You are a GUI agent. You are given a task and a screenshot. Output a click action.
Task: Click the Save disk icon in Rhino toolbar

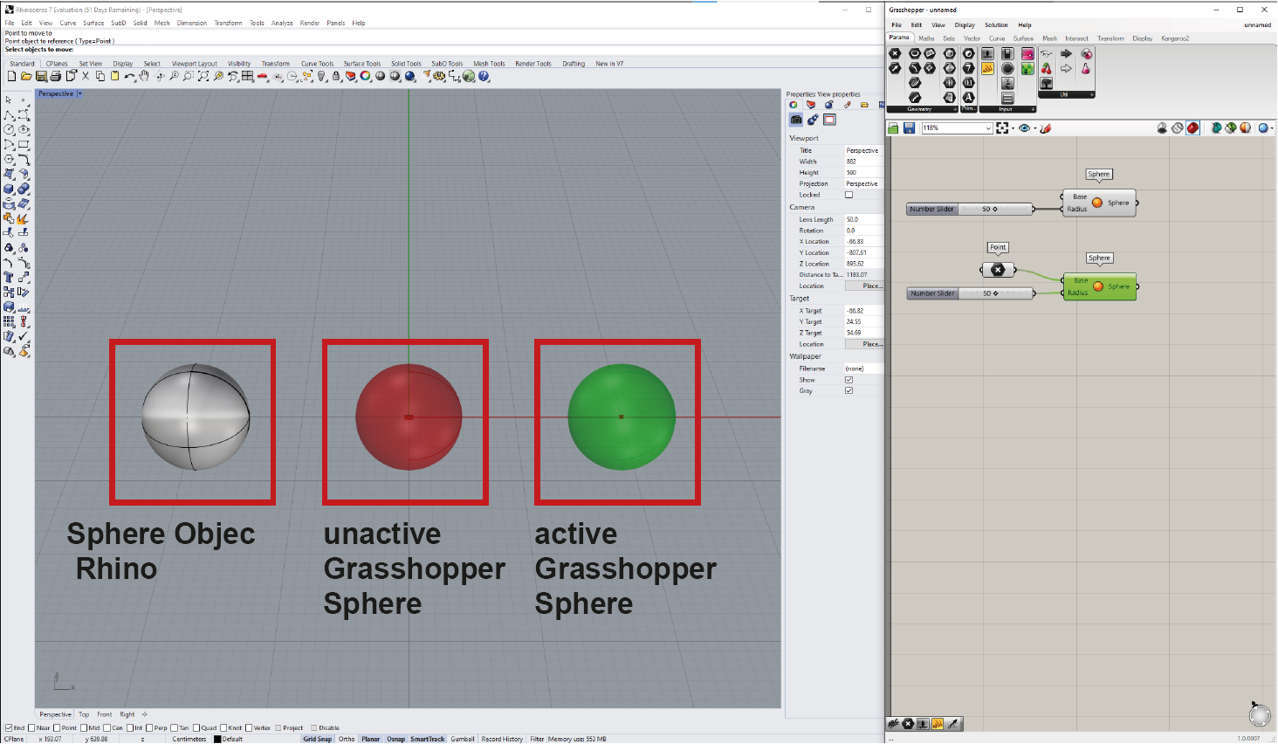[x=41, y=76]
